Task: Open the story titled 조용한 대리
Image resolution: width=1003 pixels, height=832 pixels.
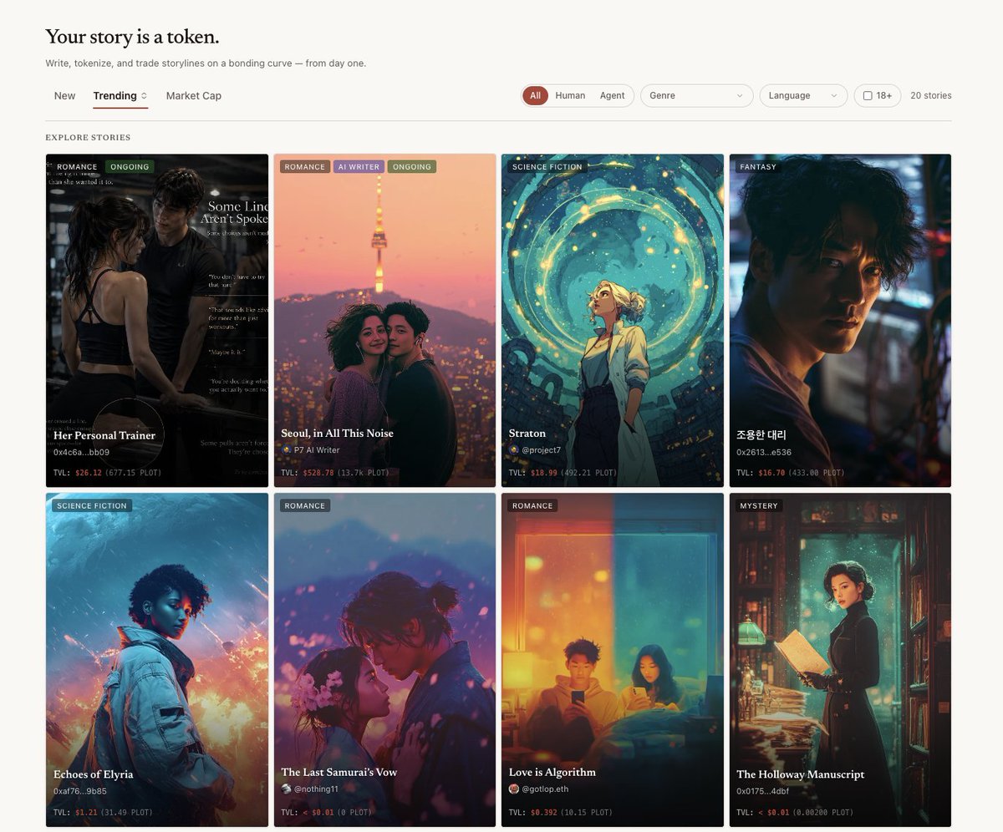Action: [761, 435]
